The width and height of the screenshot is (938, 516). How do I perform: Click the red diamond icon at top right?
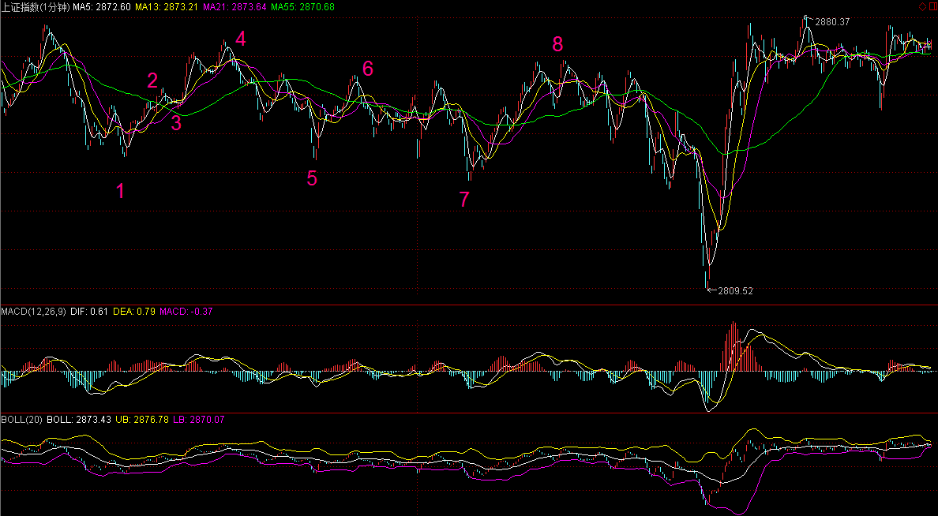point(922,6)
